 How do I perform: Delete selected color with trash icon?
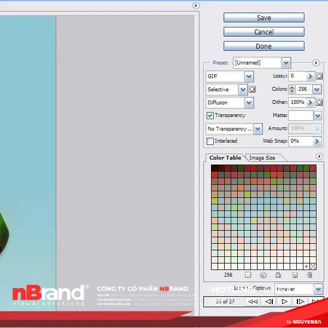click(x=309, y=275)
